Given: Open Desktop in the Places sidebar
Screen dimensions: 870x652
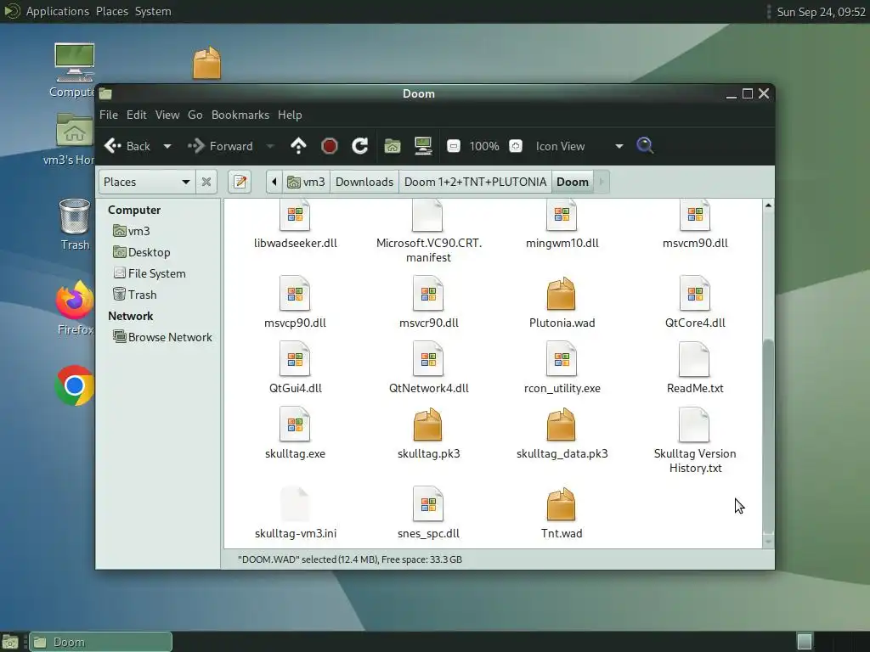Looking at the screenshot, I should [x=142, y=252].
